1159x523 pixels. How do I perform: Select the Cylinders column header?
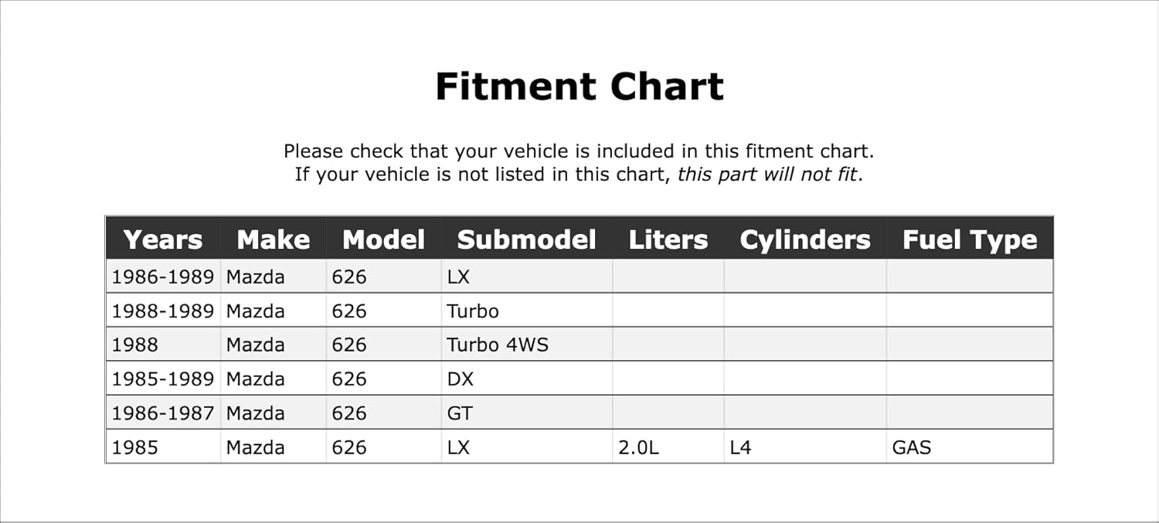805,239
